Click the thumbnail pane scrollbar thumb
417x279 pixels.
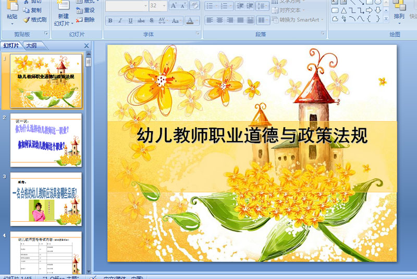[x=89, y=62]
